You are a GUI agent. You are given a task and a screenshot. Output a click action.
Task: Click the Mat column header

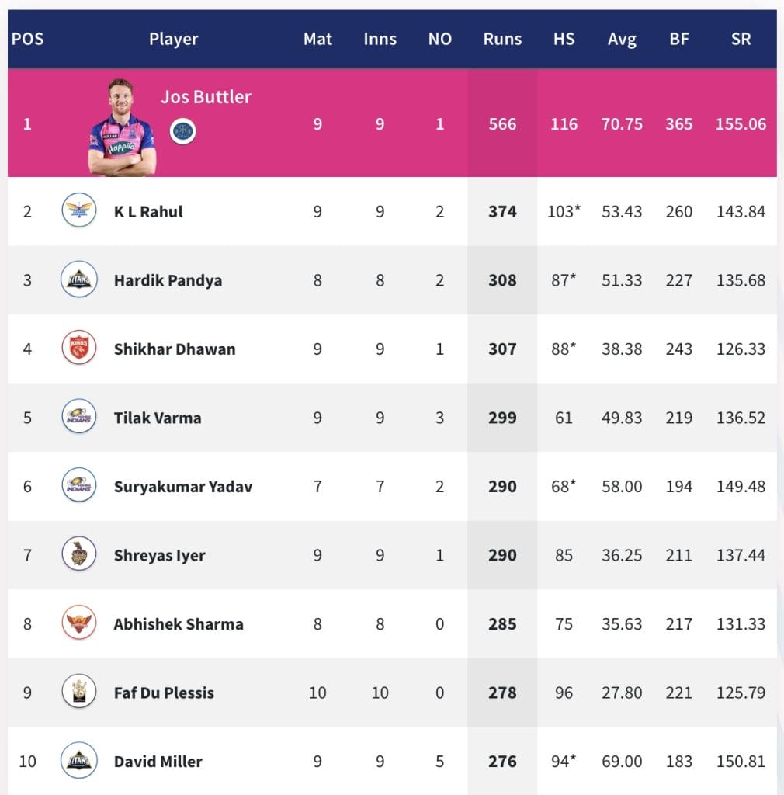click(x=317, y=39)
